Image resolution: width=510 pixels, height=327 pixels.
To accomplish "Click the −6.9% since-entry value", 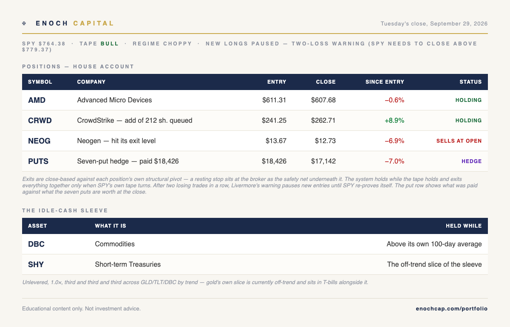I will point(394,141).
